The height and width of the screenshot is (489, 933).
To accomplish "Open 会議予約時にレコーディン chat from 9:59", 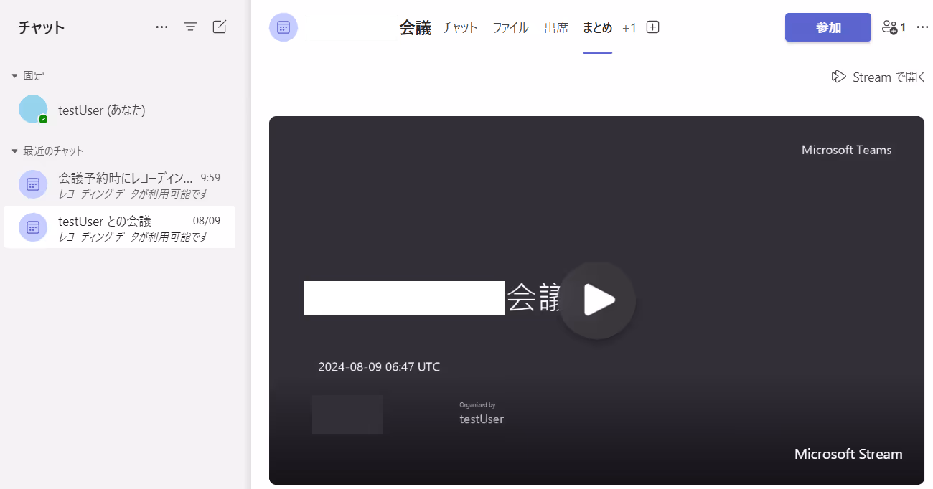I will click(x=119, y=184).
